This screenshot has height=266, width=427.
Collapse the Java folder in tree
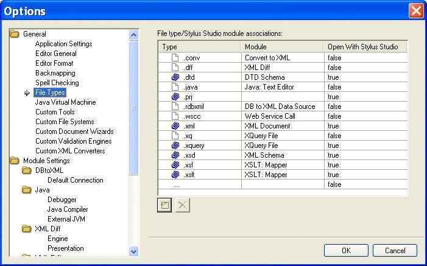[27, 190]
